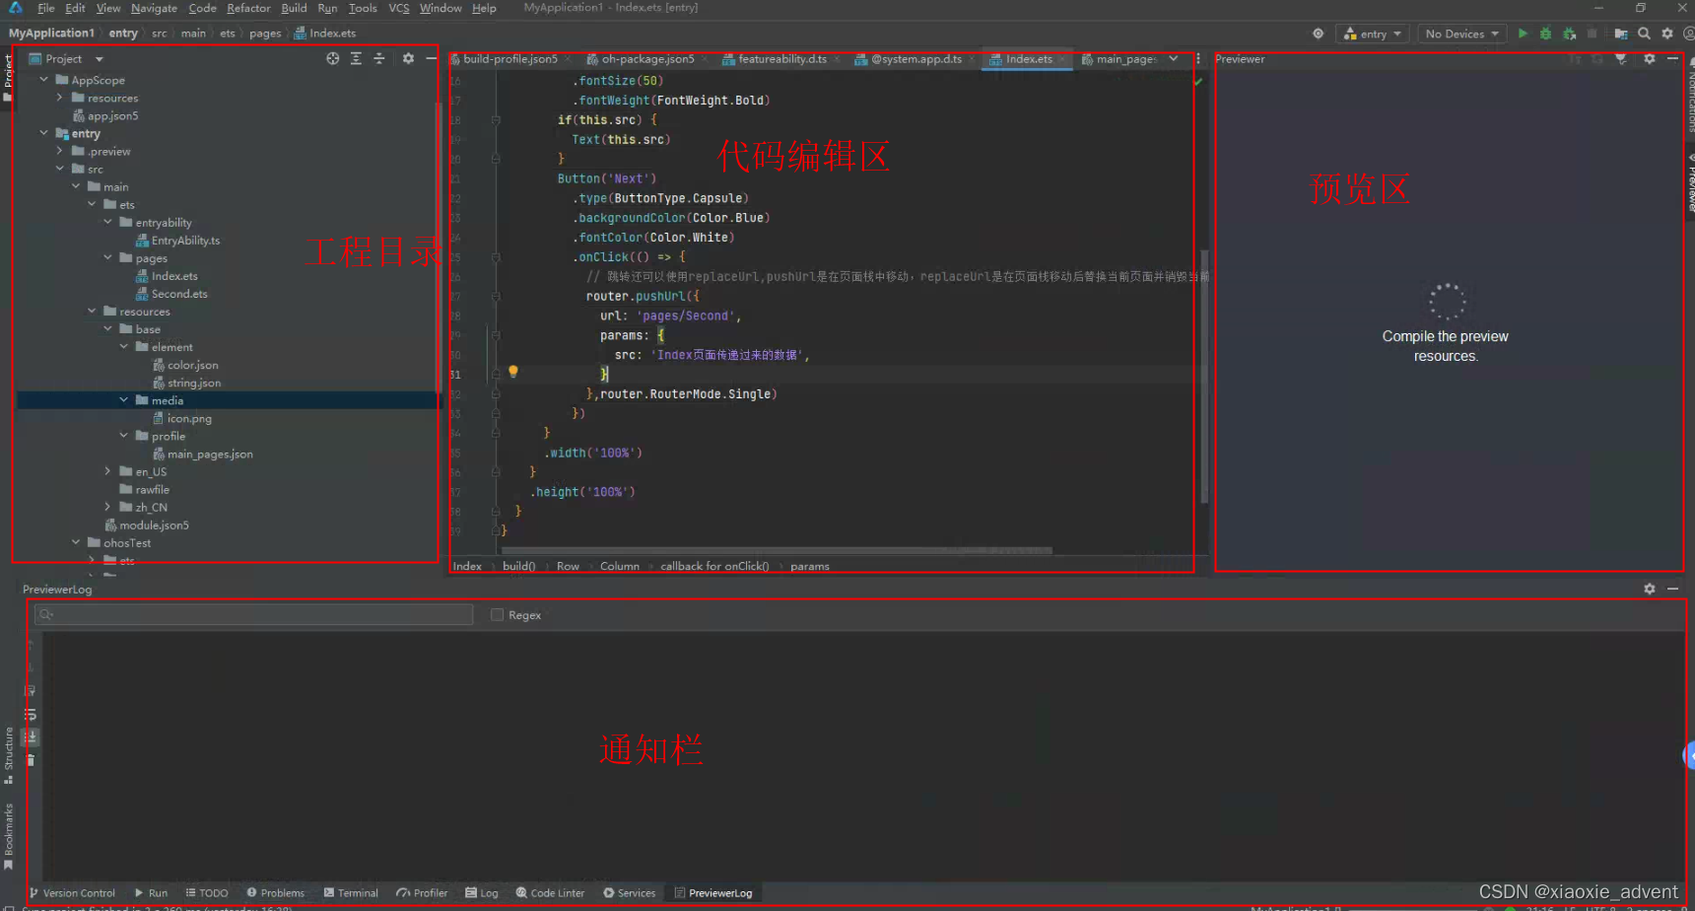Collapse all icon in Project panel header
The image size is (1695, 911).
point(379,59)
